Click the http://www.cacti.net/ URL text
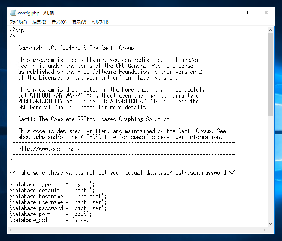 click(49, 149)
